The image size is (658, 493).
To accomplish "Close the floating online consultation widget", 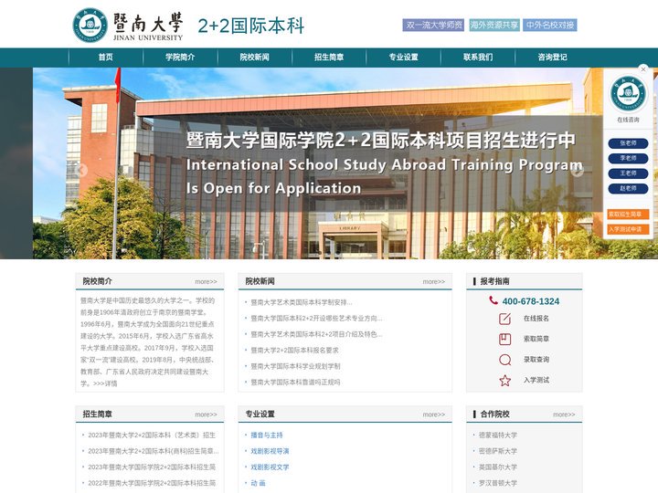I will pyautogui.click(x=643, y=69).
